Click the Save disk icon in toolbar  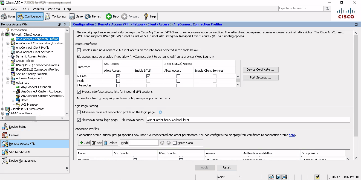[72, 16]
